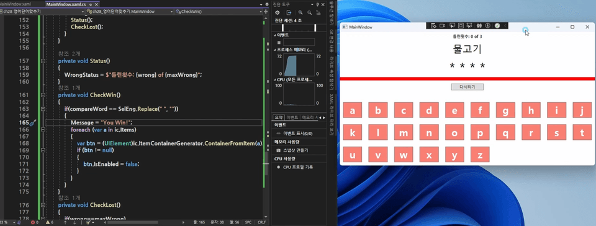Go to next issue with down arrow
Viewport: 596px width, 226px height.
74,222
